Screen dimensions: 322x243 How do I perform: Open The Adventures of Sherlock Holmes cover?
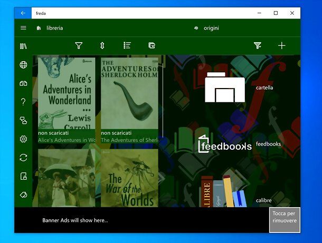(x=129, y=93)
